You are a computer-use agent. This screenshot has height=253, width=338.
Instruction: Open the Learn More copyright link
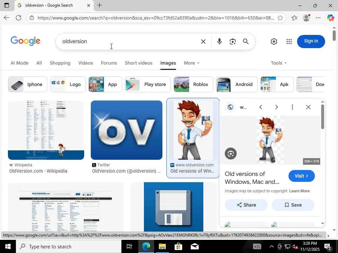[299, 191]
